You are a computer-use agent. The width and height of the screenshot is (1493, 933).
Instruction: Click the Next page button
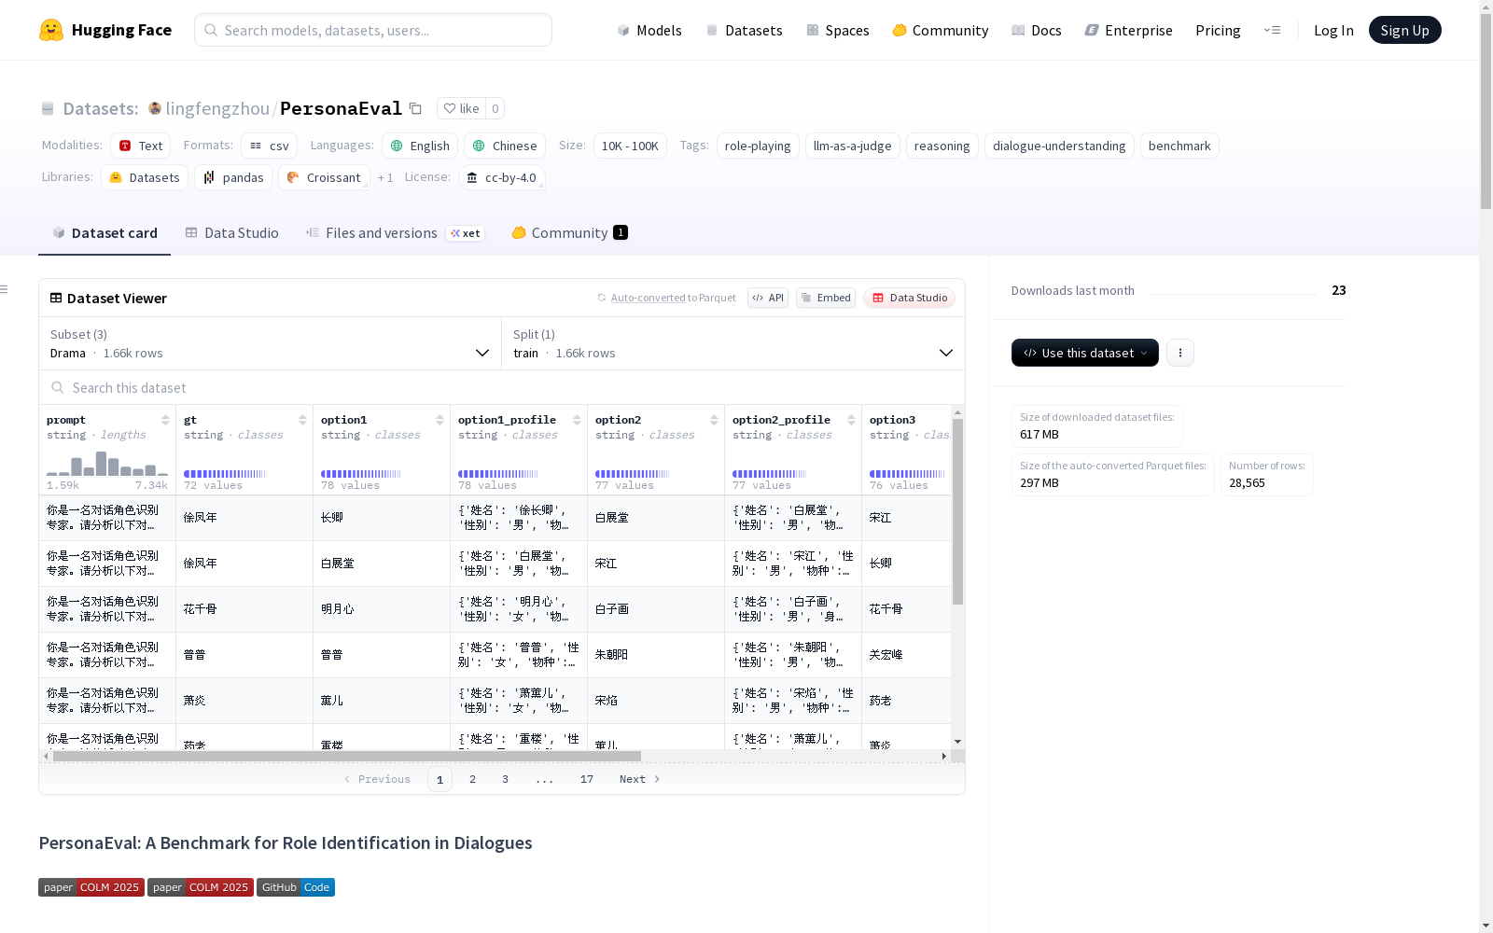click(640, 779)
